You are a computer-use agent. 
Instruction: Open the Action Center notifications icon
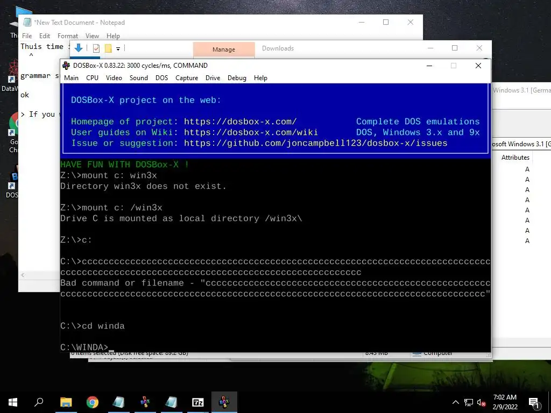click(x=534, y=403)
